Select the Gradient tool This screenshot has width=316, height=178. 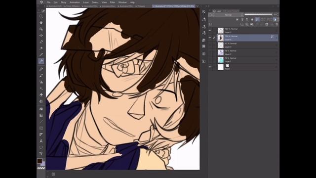click(41, 115)
